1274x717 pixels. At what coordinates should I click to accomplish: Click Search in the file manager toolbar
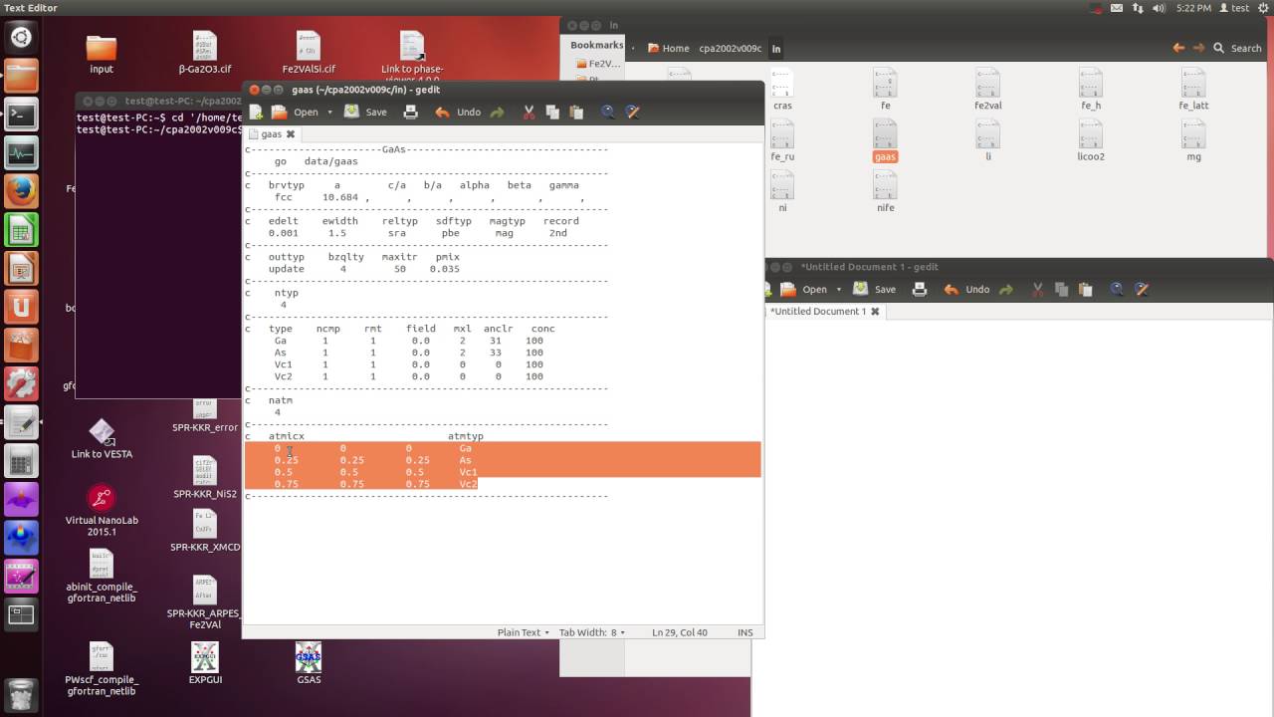click(1237, 48)
